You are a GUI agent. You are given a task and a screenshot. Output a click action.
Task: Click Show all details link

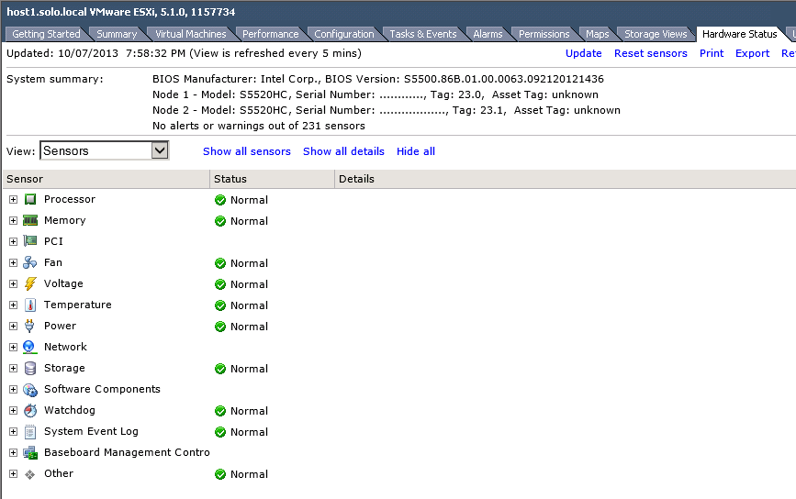(343, 151)
